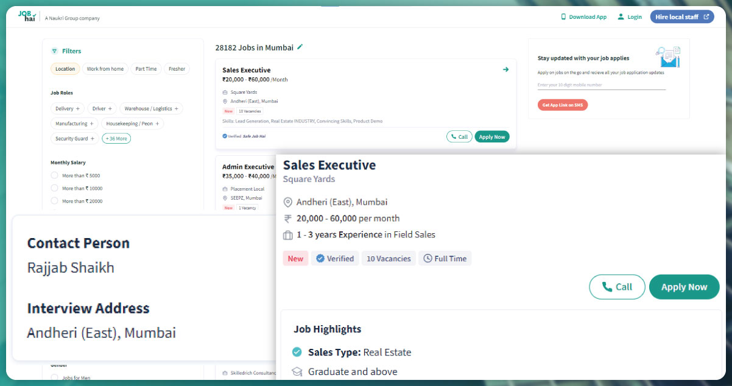Add the Delivery job role

point(68,108)
